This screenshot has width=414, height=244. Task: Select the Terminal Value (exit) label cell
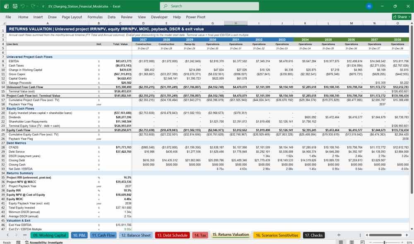coord(22,91)
